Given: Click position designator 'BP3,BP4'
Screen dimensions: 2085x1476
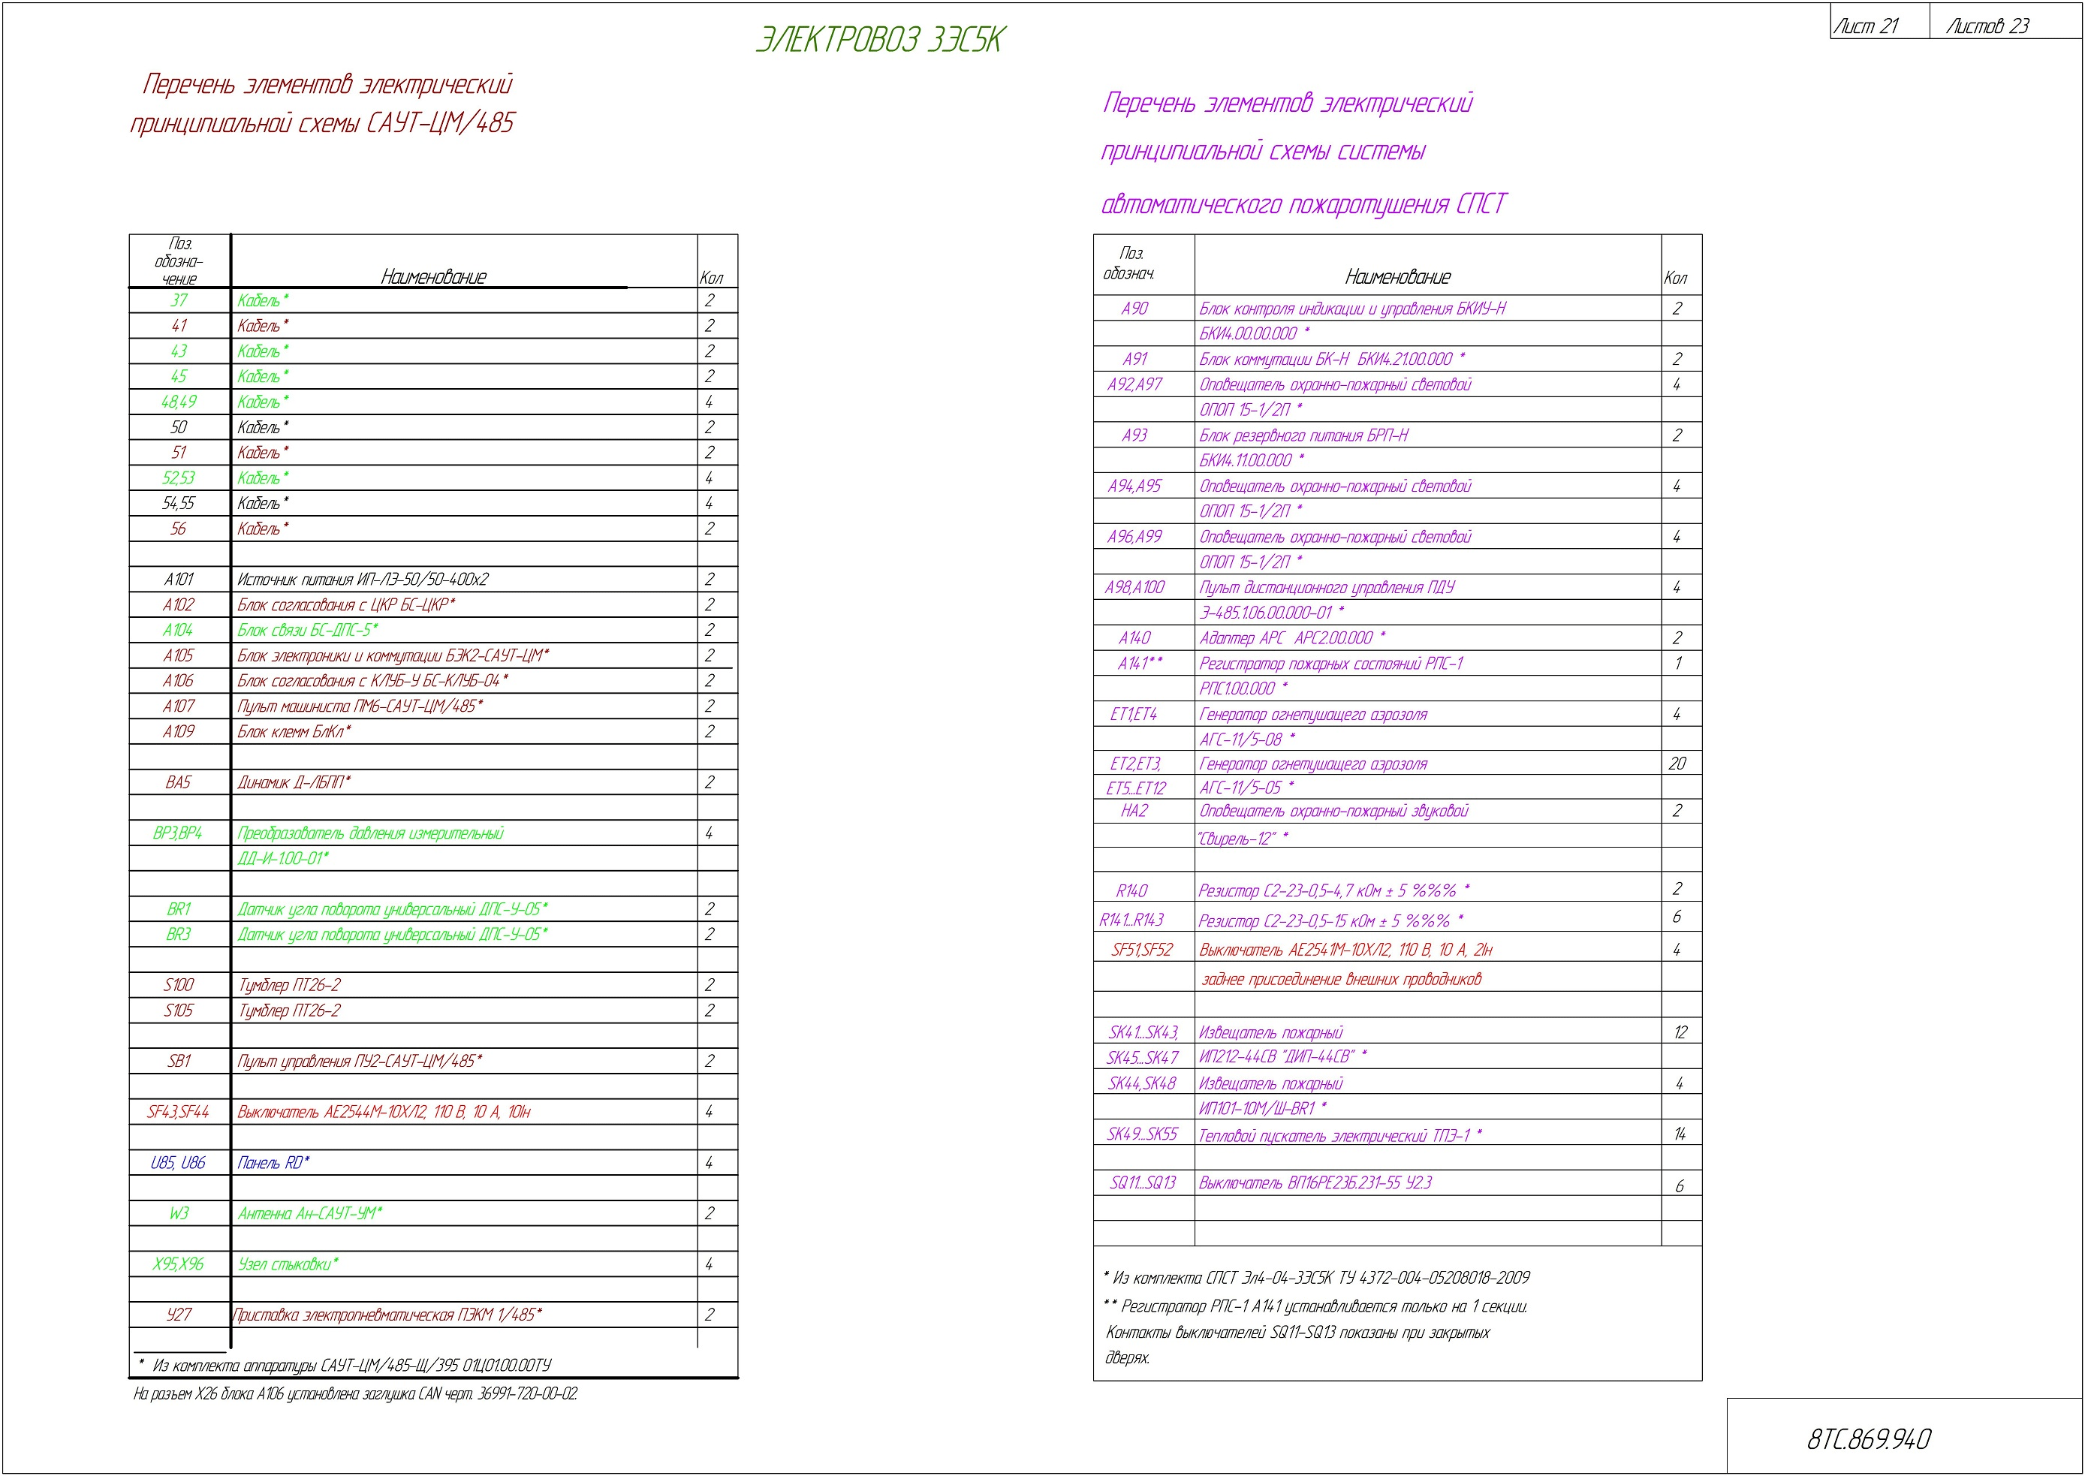Looking at the screenshot, I should coord(178,833).
